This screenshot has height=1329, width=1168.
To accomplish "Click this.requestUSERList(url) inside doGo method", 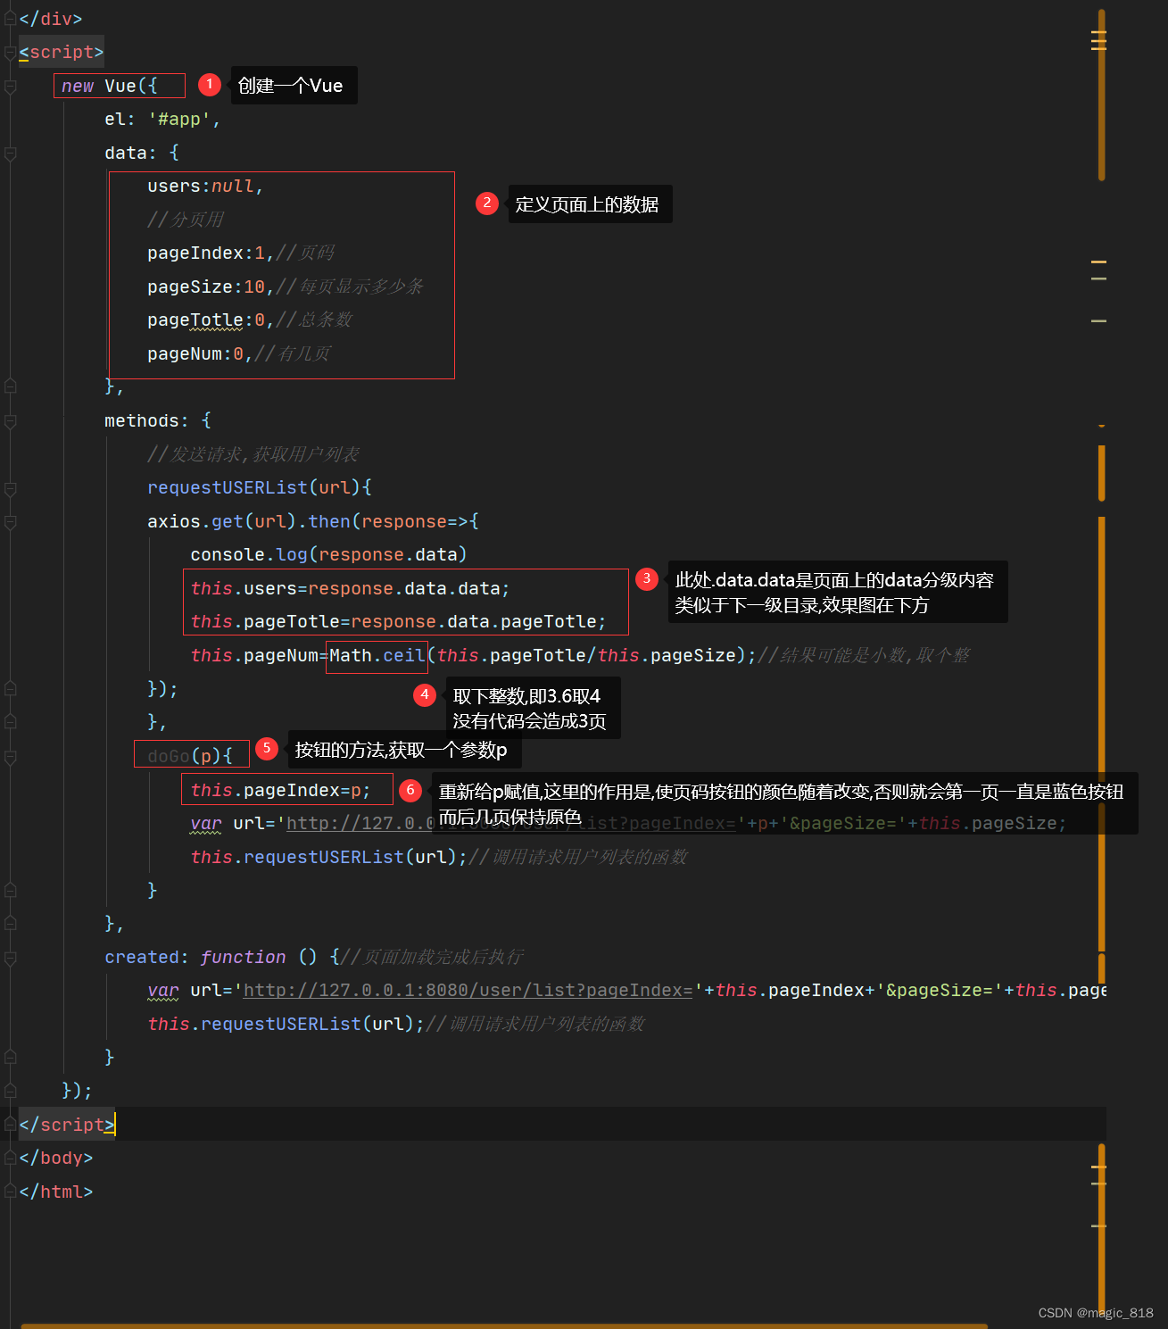I will point(328,858).
